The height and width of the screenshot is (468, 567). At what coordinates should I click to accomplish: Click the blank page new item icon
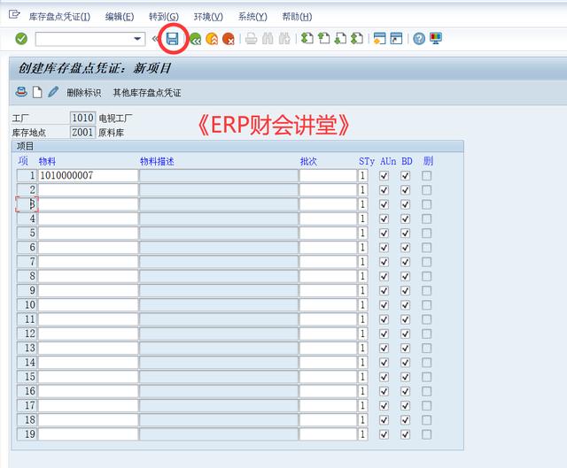point(37,92)
